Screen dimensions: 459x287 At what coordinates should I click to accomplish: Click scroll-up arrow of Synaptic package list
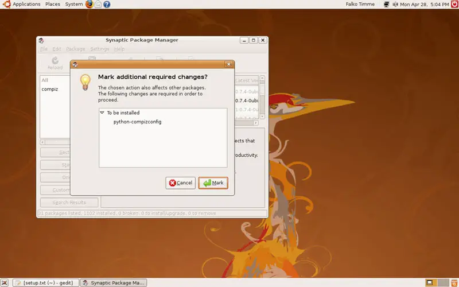click(262, 78)
